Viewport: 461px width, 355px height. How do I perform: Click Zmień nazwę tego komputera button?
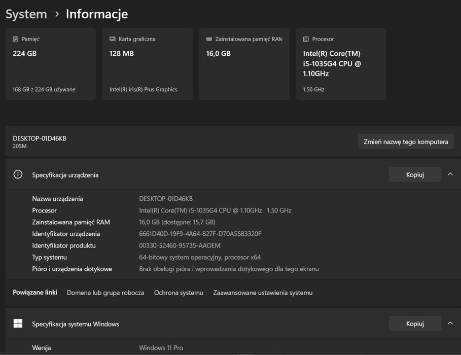(x=406, y=142)
